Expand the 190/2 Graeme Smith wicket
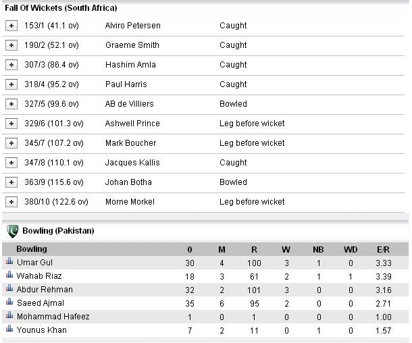412x343 pixels. pyautogui.click(x=11, y=45)
